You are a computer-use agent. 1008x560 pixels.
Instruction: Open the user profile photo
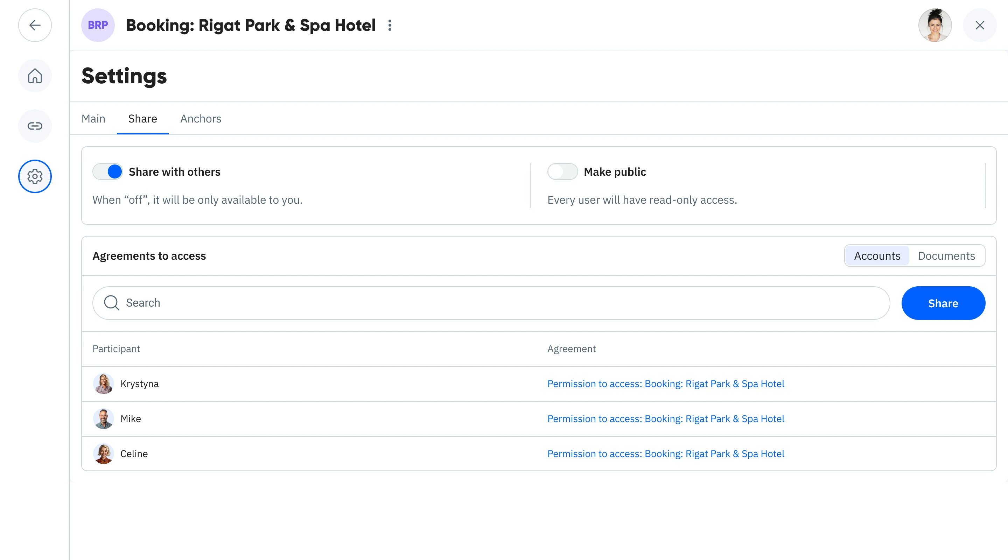(x=934, y=26)
